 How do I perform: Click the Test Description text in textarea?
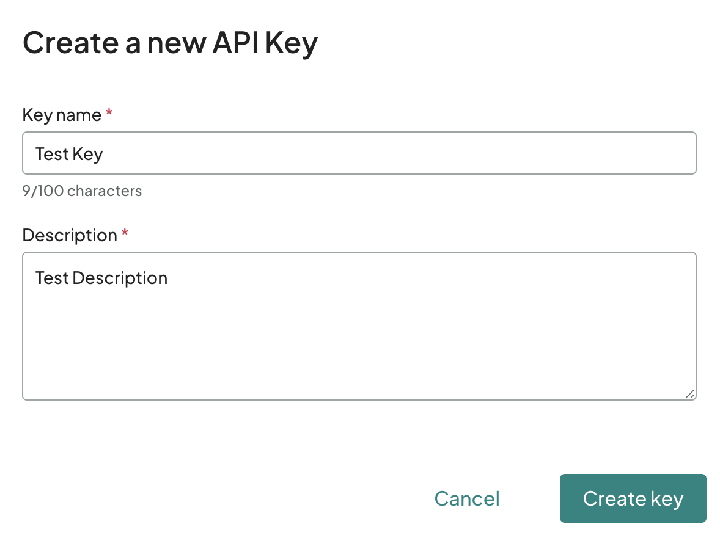(101, 278)
